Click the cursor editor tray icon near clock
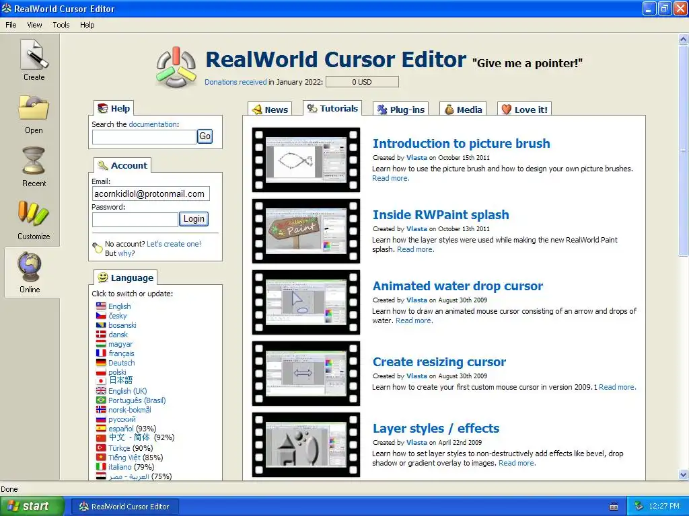The height and width of the screenshot is (516, 689). coord(639,506)
